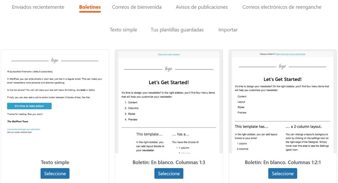The image size is (338, 183).
Task: Open the Texto simple template preview
Action: tap(55, 102)
